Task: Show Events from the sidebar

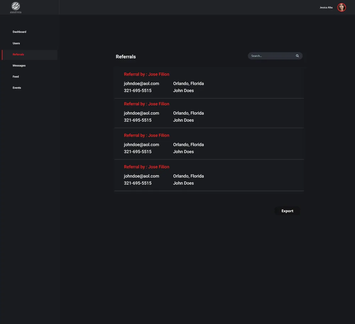Action: pos(17,88)
